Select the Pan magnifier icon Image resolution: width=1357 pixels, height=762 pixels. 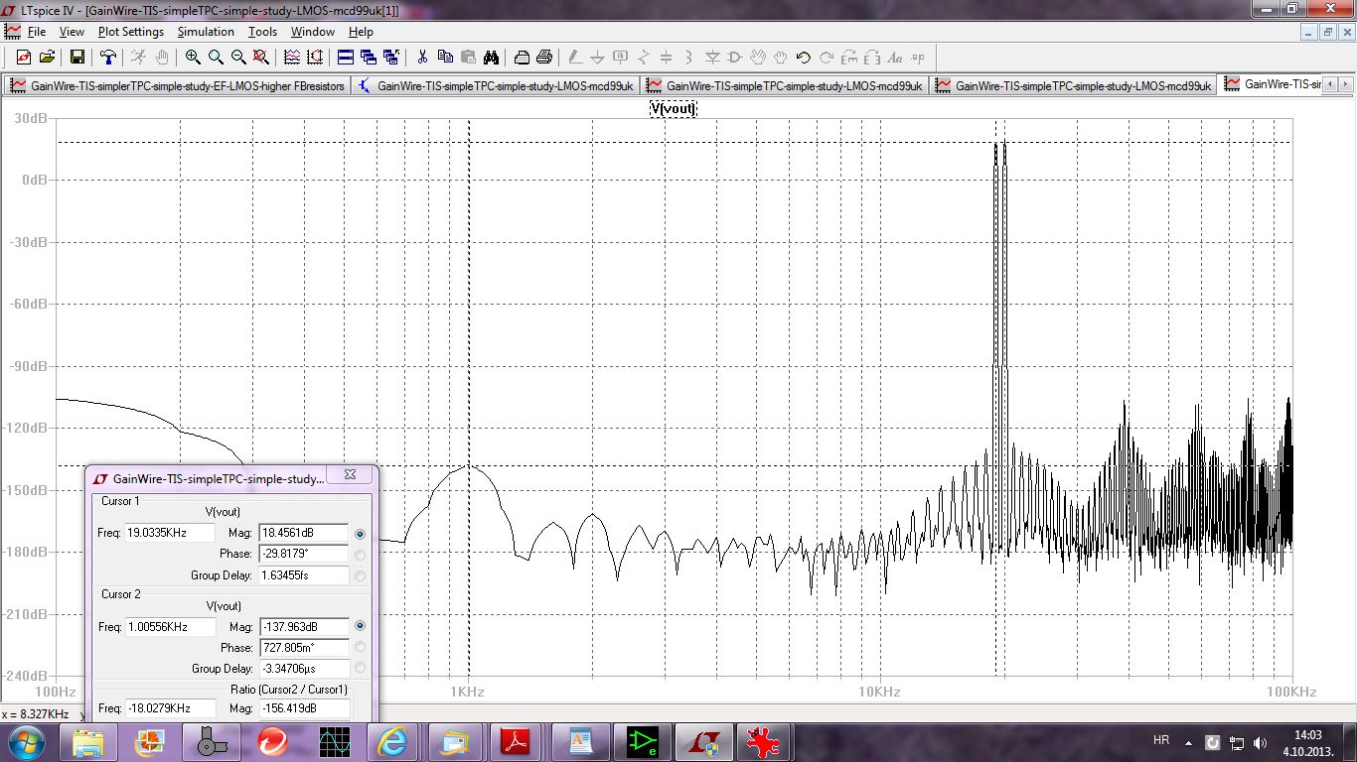[216, 58]
